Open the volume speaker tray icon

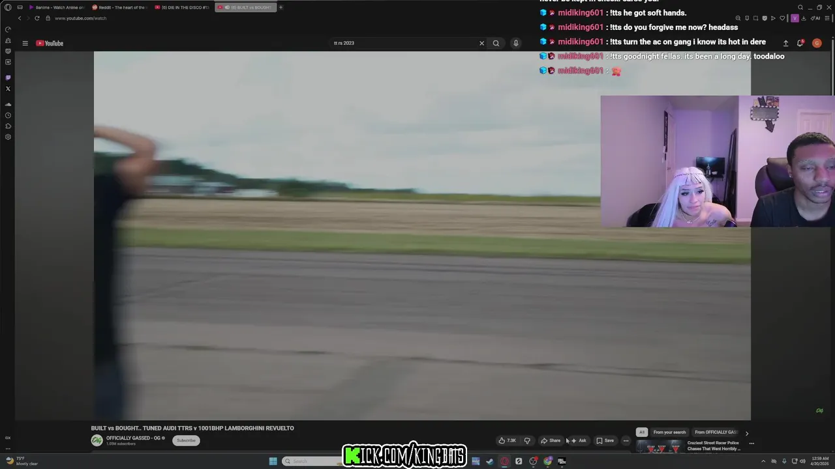coord(802,461)
